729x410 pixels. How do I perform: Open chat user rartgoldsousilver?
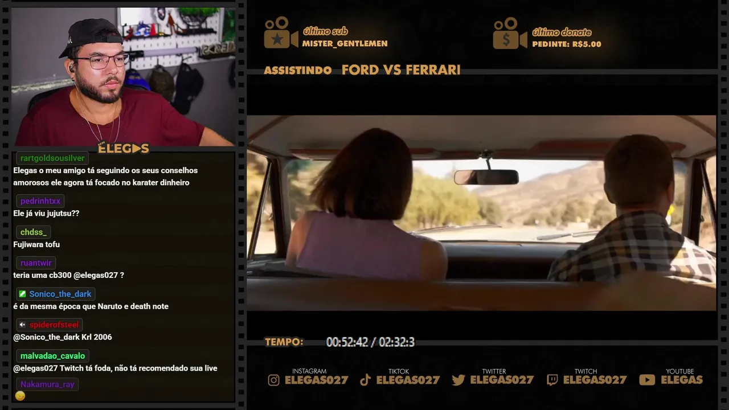(52, 158)
